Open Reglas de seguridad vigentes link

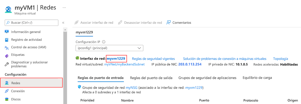pos(153,59)
